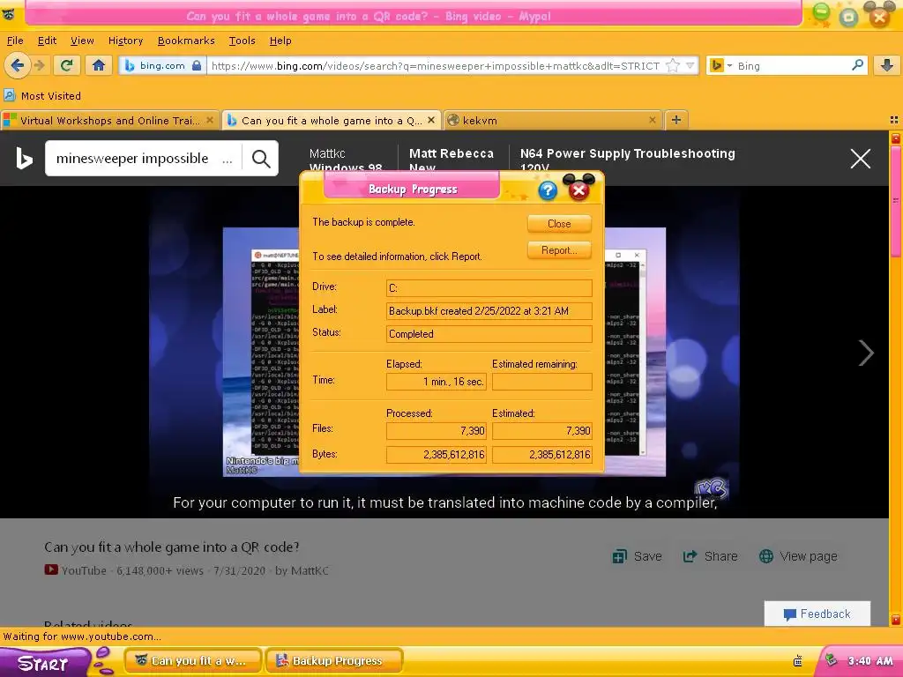Click the Help question mark in Backup Progress
The height and width of the screenshot is (677, 903).
click(x=548, y=190)
